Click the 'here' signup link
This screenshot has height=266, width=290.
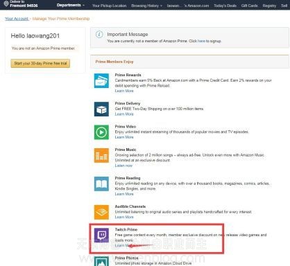point(201,41)
